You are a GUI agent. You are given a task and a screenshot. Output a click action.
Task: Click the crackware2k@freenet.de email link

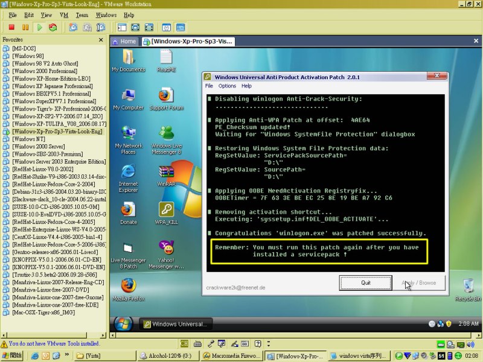tap(235, 288)
